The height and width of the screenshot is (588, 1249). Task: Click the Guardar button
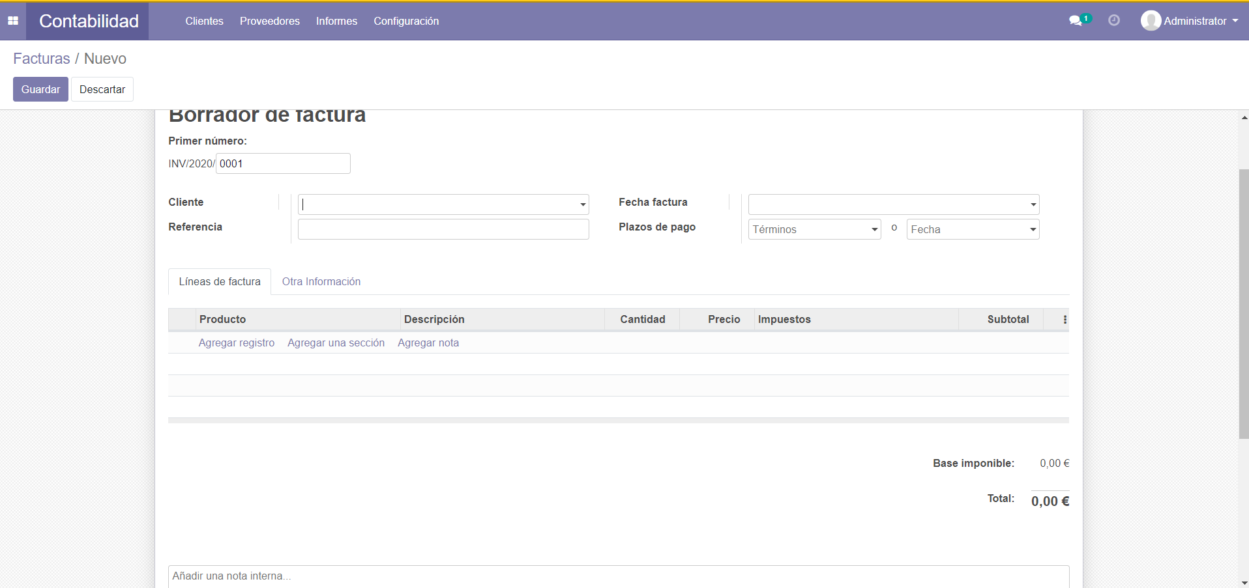pyautogui.click(x=40, y=89)
